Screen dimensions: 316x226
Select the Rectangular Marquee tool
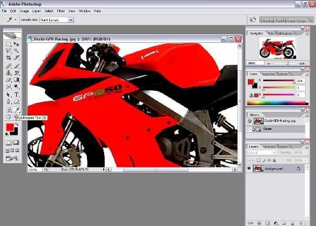(8, 44)
